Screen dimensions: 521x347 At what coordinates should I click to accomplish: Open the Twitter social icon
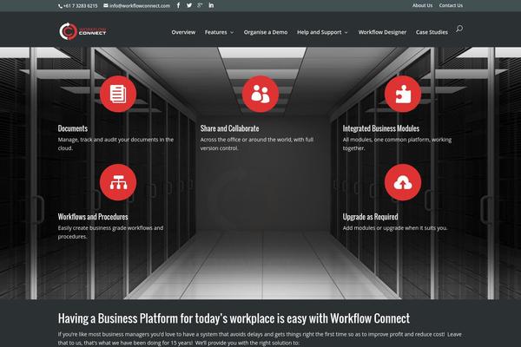189,5
